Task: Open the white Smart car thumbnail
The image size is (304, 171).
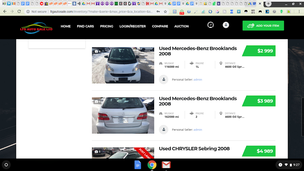Action: coord(123,65)
